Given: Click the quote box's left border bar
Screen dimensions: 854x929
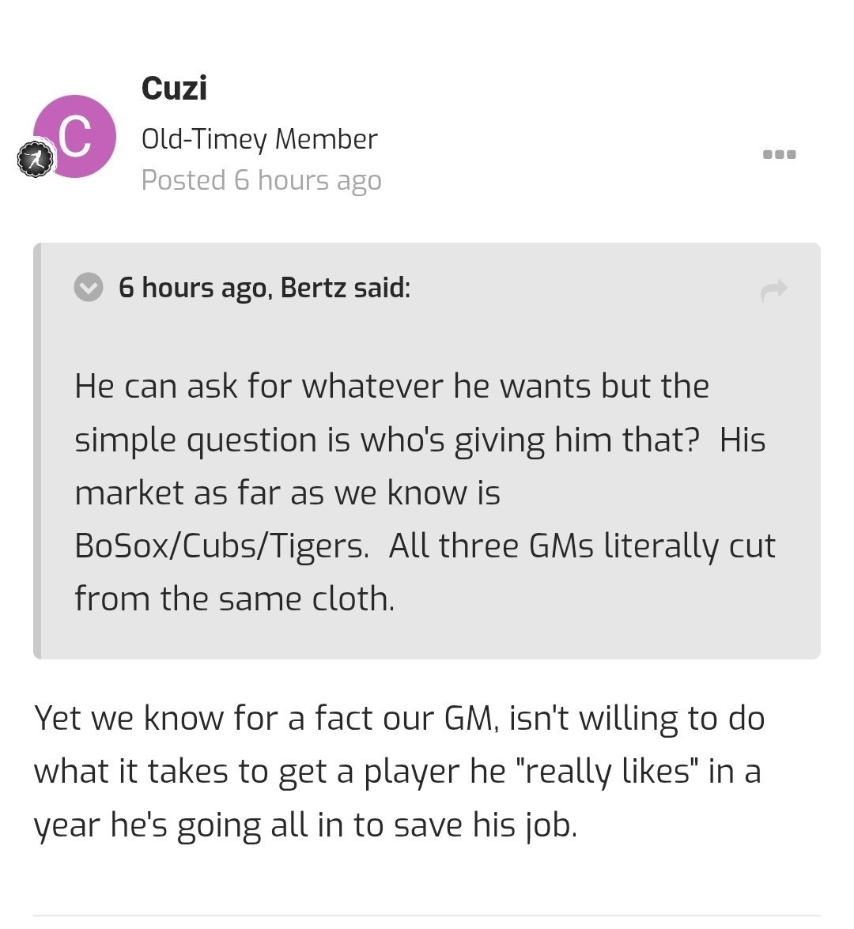Looking at the screenshot, I should [36, 451].
